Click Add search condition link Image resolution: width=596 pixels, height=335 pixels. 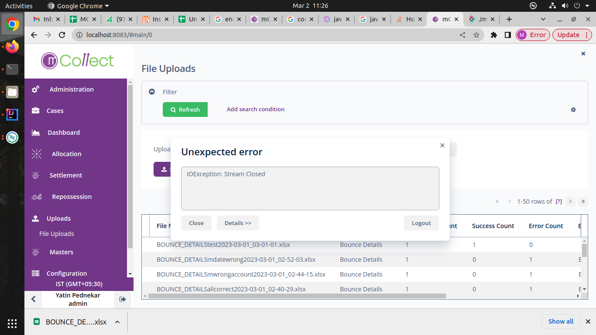256,109
